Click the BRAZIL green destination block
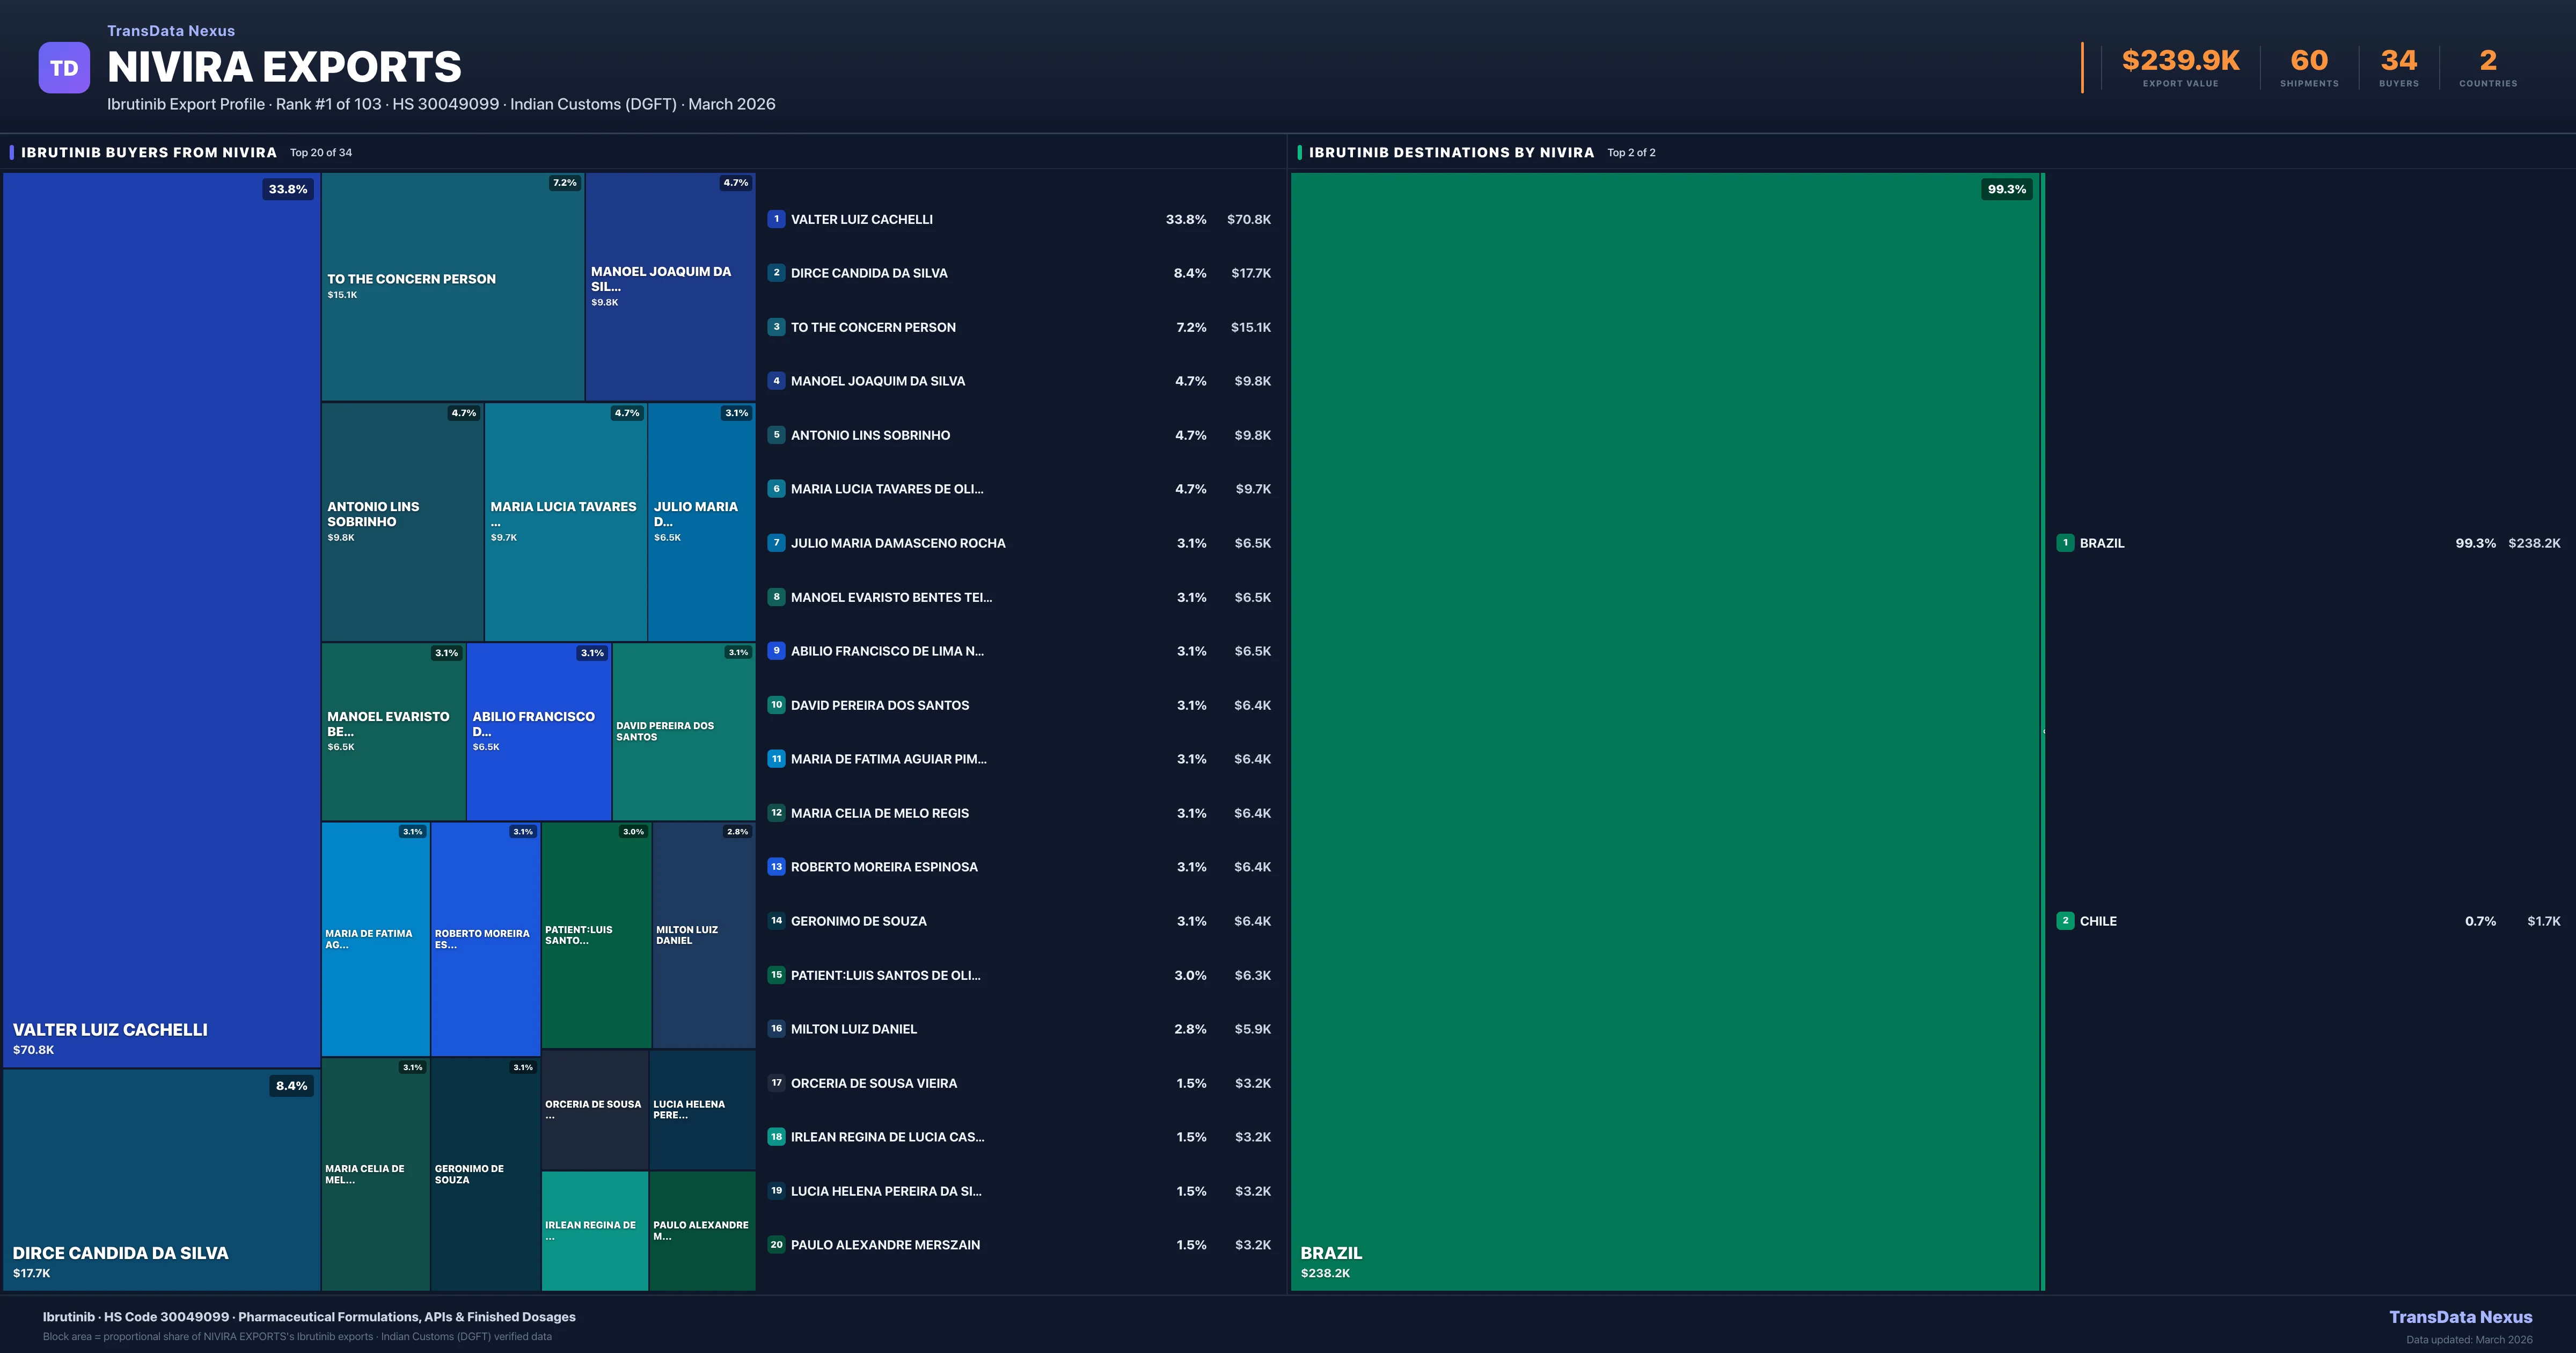This screenshot has height=1353, width=2576. tap(1660, 731)
